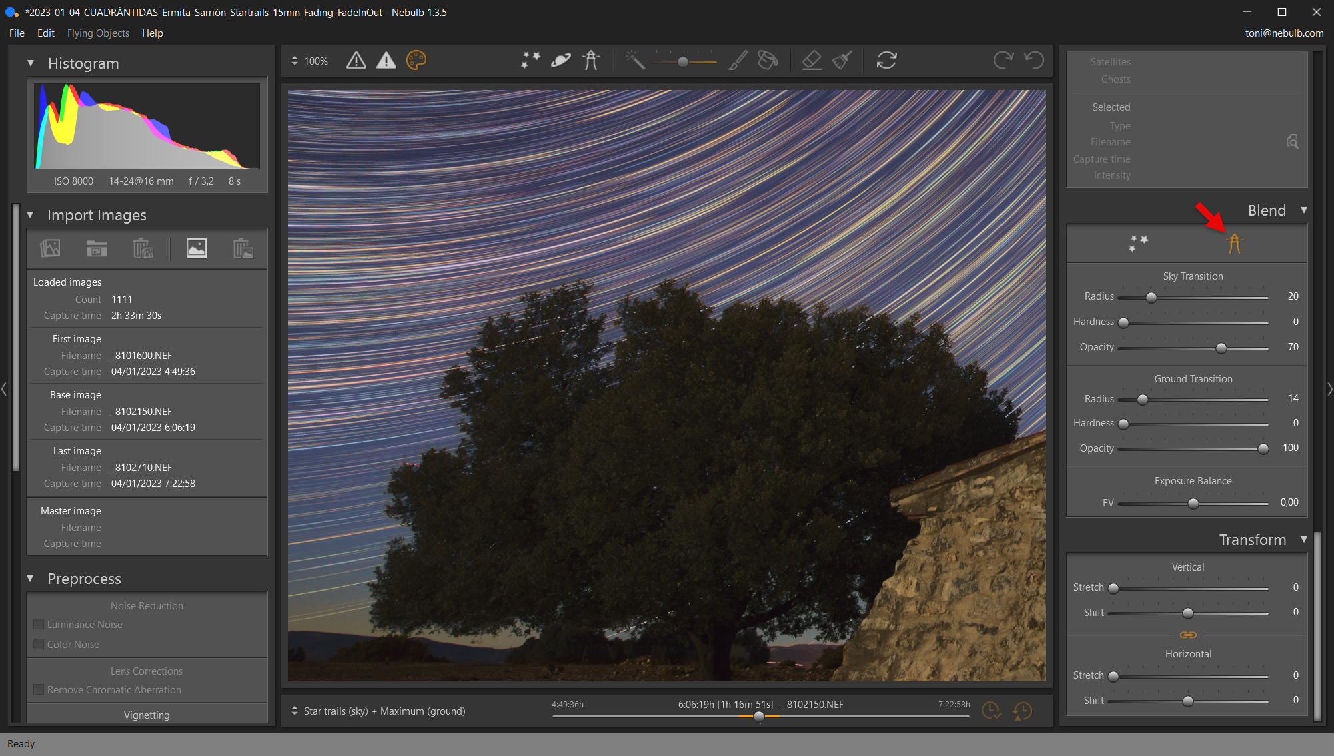The height and width of the screenshot is (756, 1334).
Task: Select the broom clean-up tool
Action: [x=842, y=61]
